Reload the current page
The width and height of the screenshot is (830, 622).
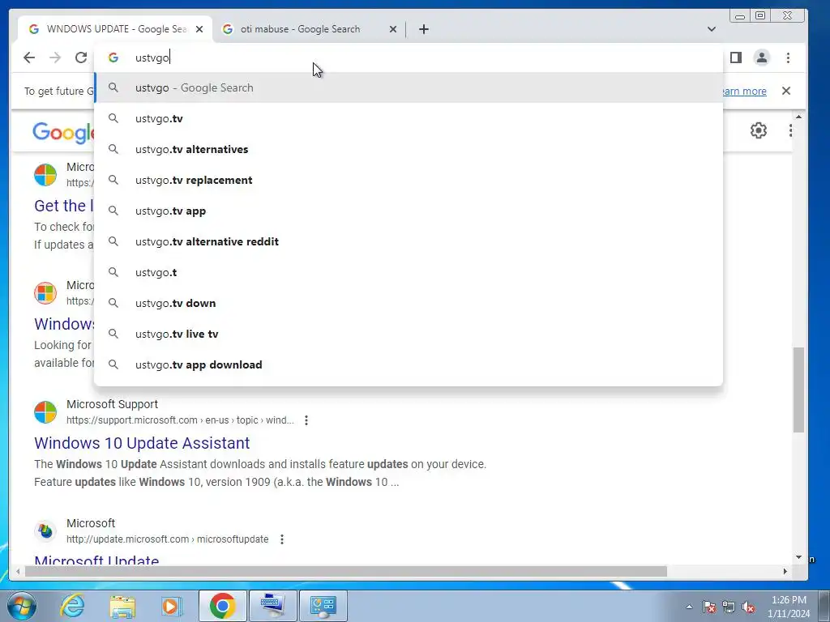pyautogui.click(x=81, y=58)
